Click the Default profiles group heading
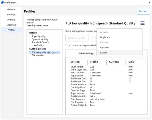Viewport: 152px width, 120px height. (33, 33)
